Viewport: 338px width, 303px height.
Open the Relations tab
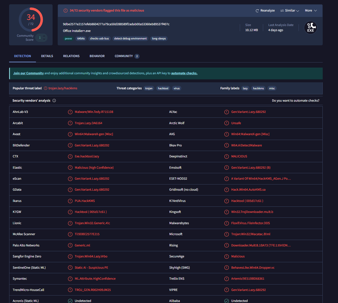tap(71, 56)
